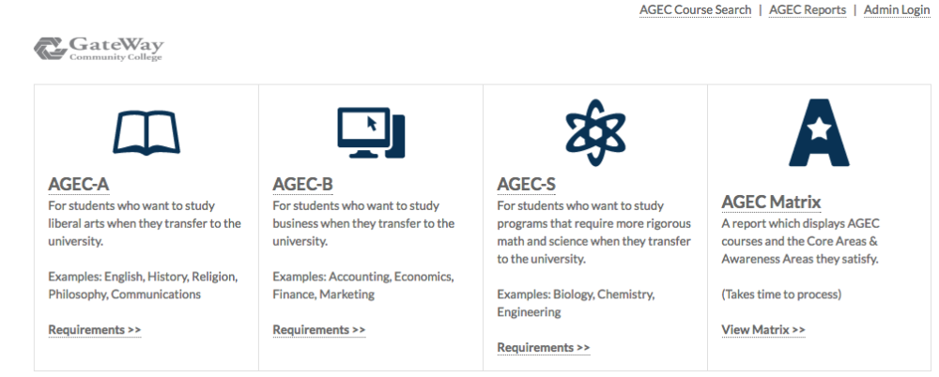
Task: Open the AGEC Matrix heading link
Action: point(771,203)
